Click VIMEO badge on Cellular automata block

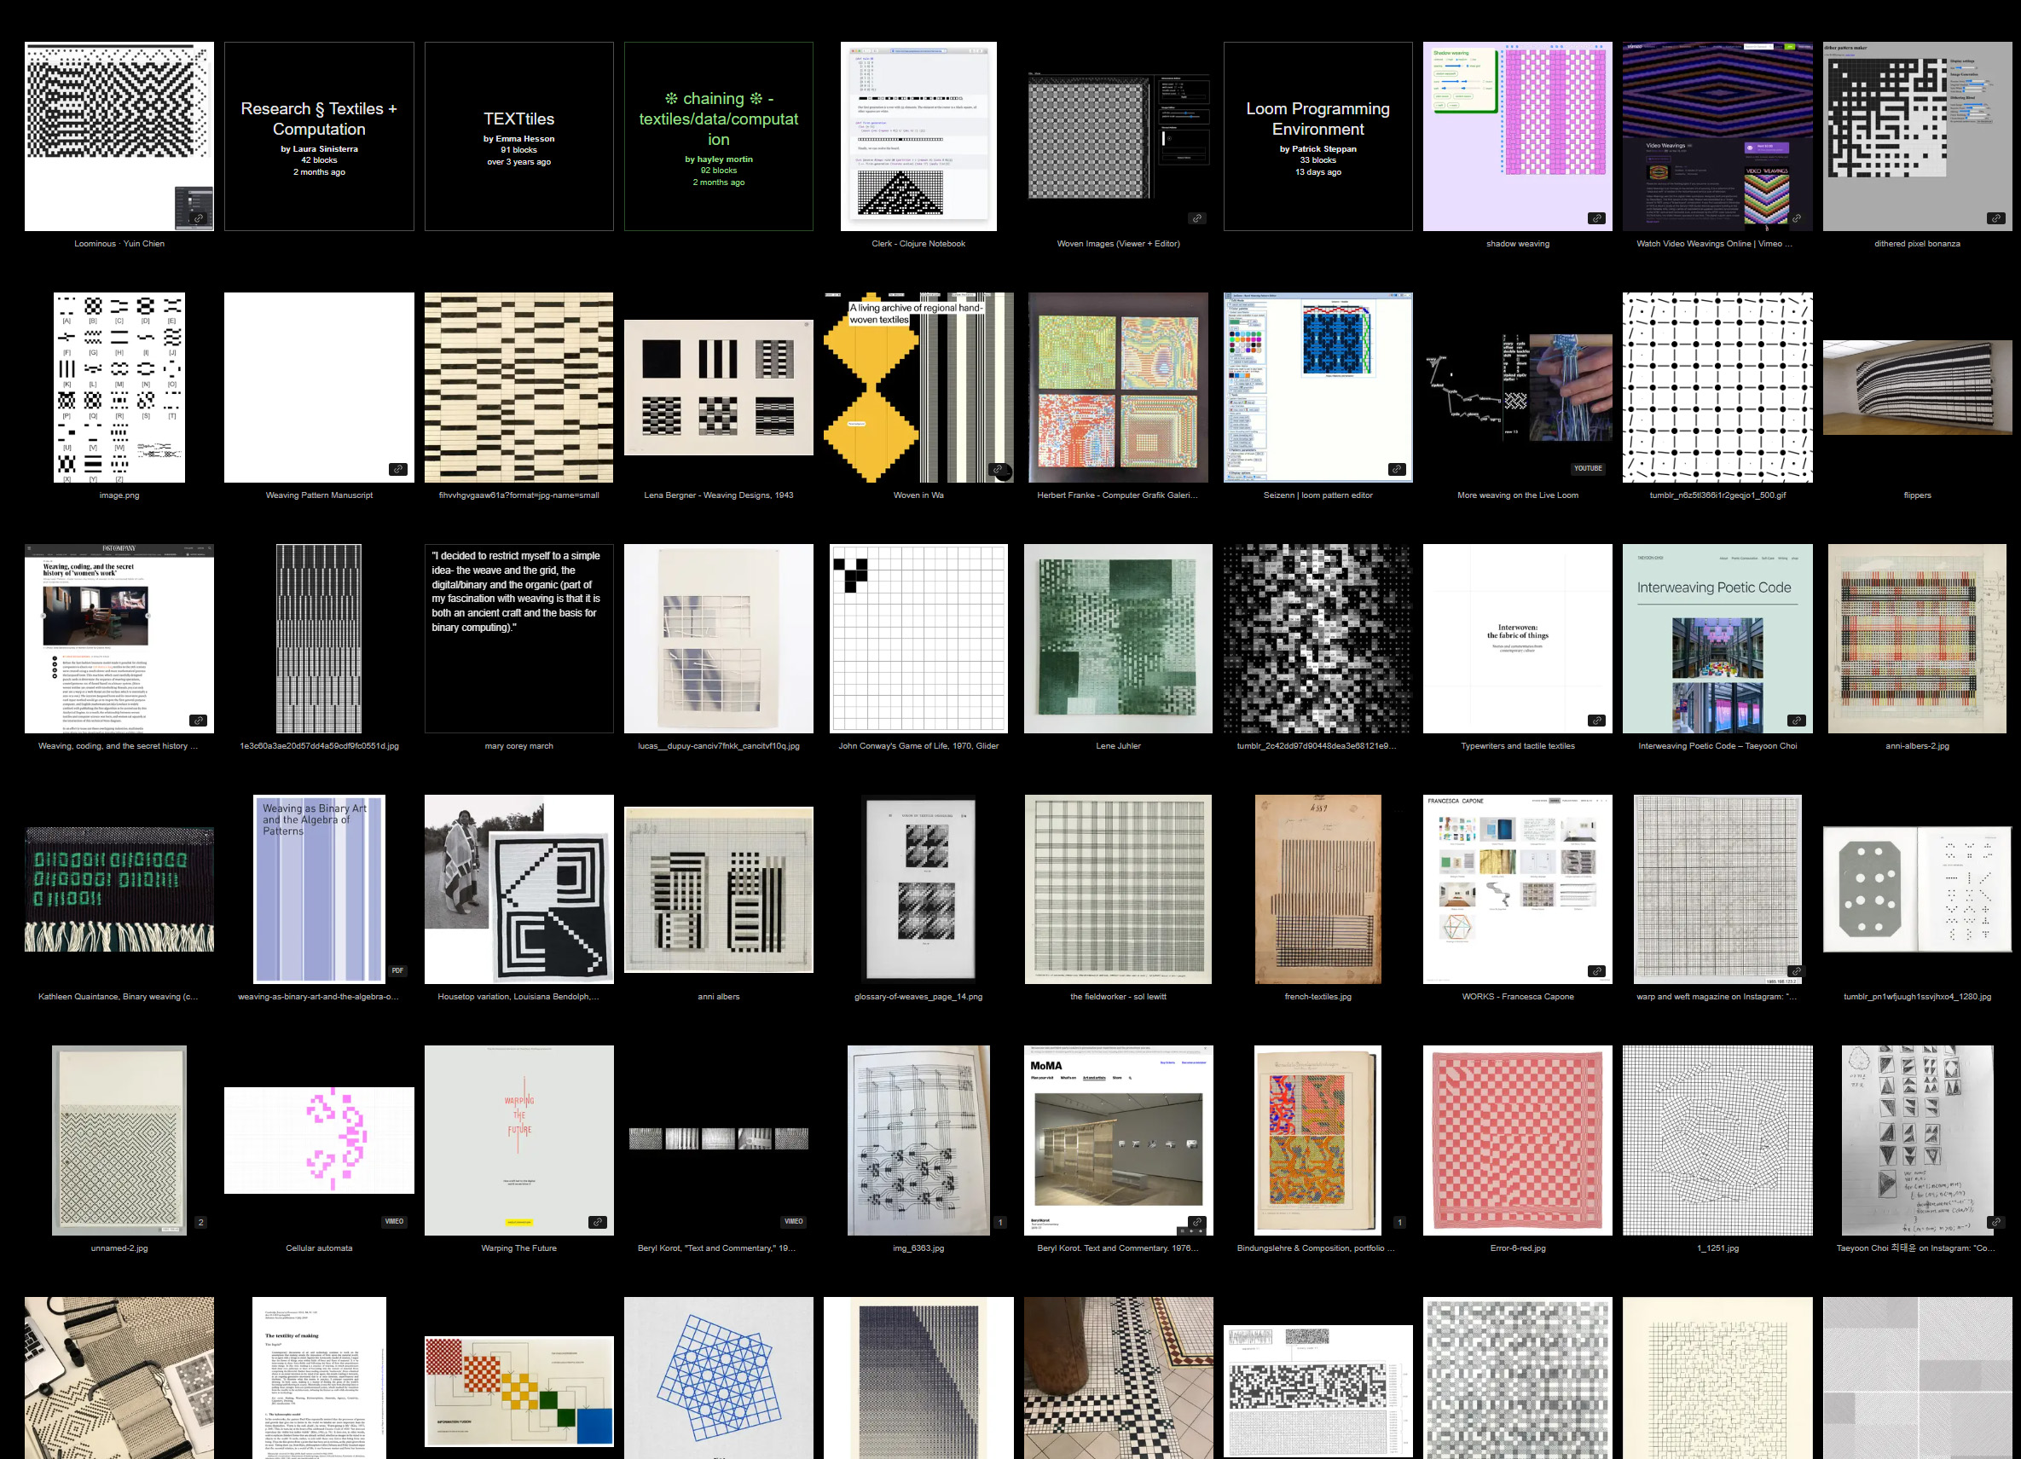(x=394, y=1222)
